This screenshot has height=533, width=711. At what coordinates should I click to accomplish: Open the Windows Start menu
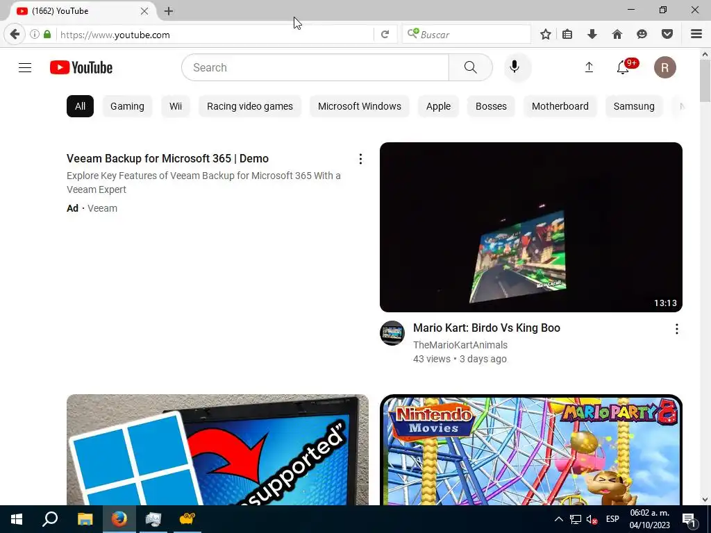(x=17, y=519)
